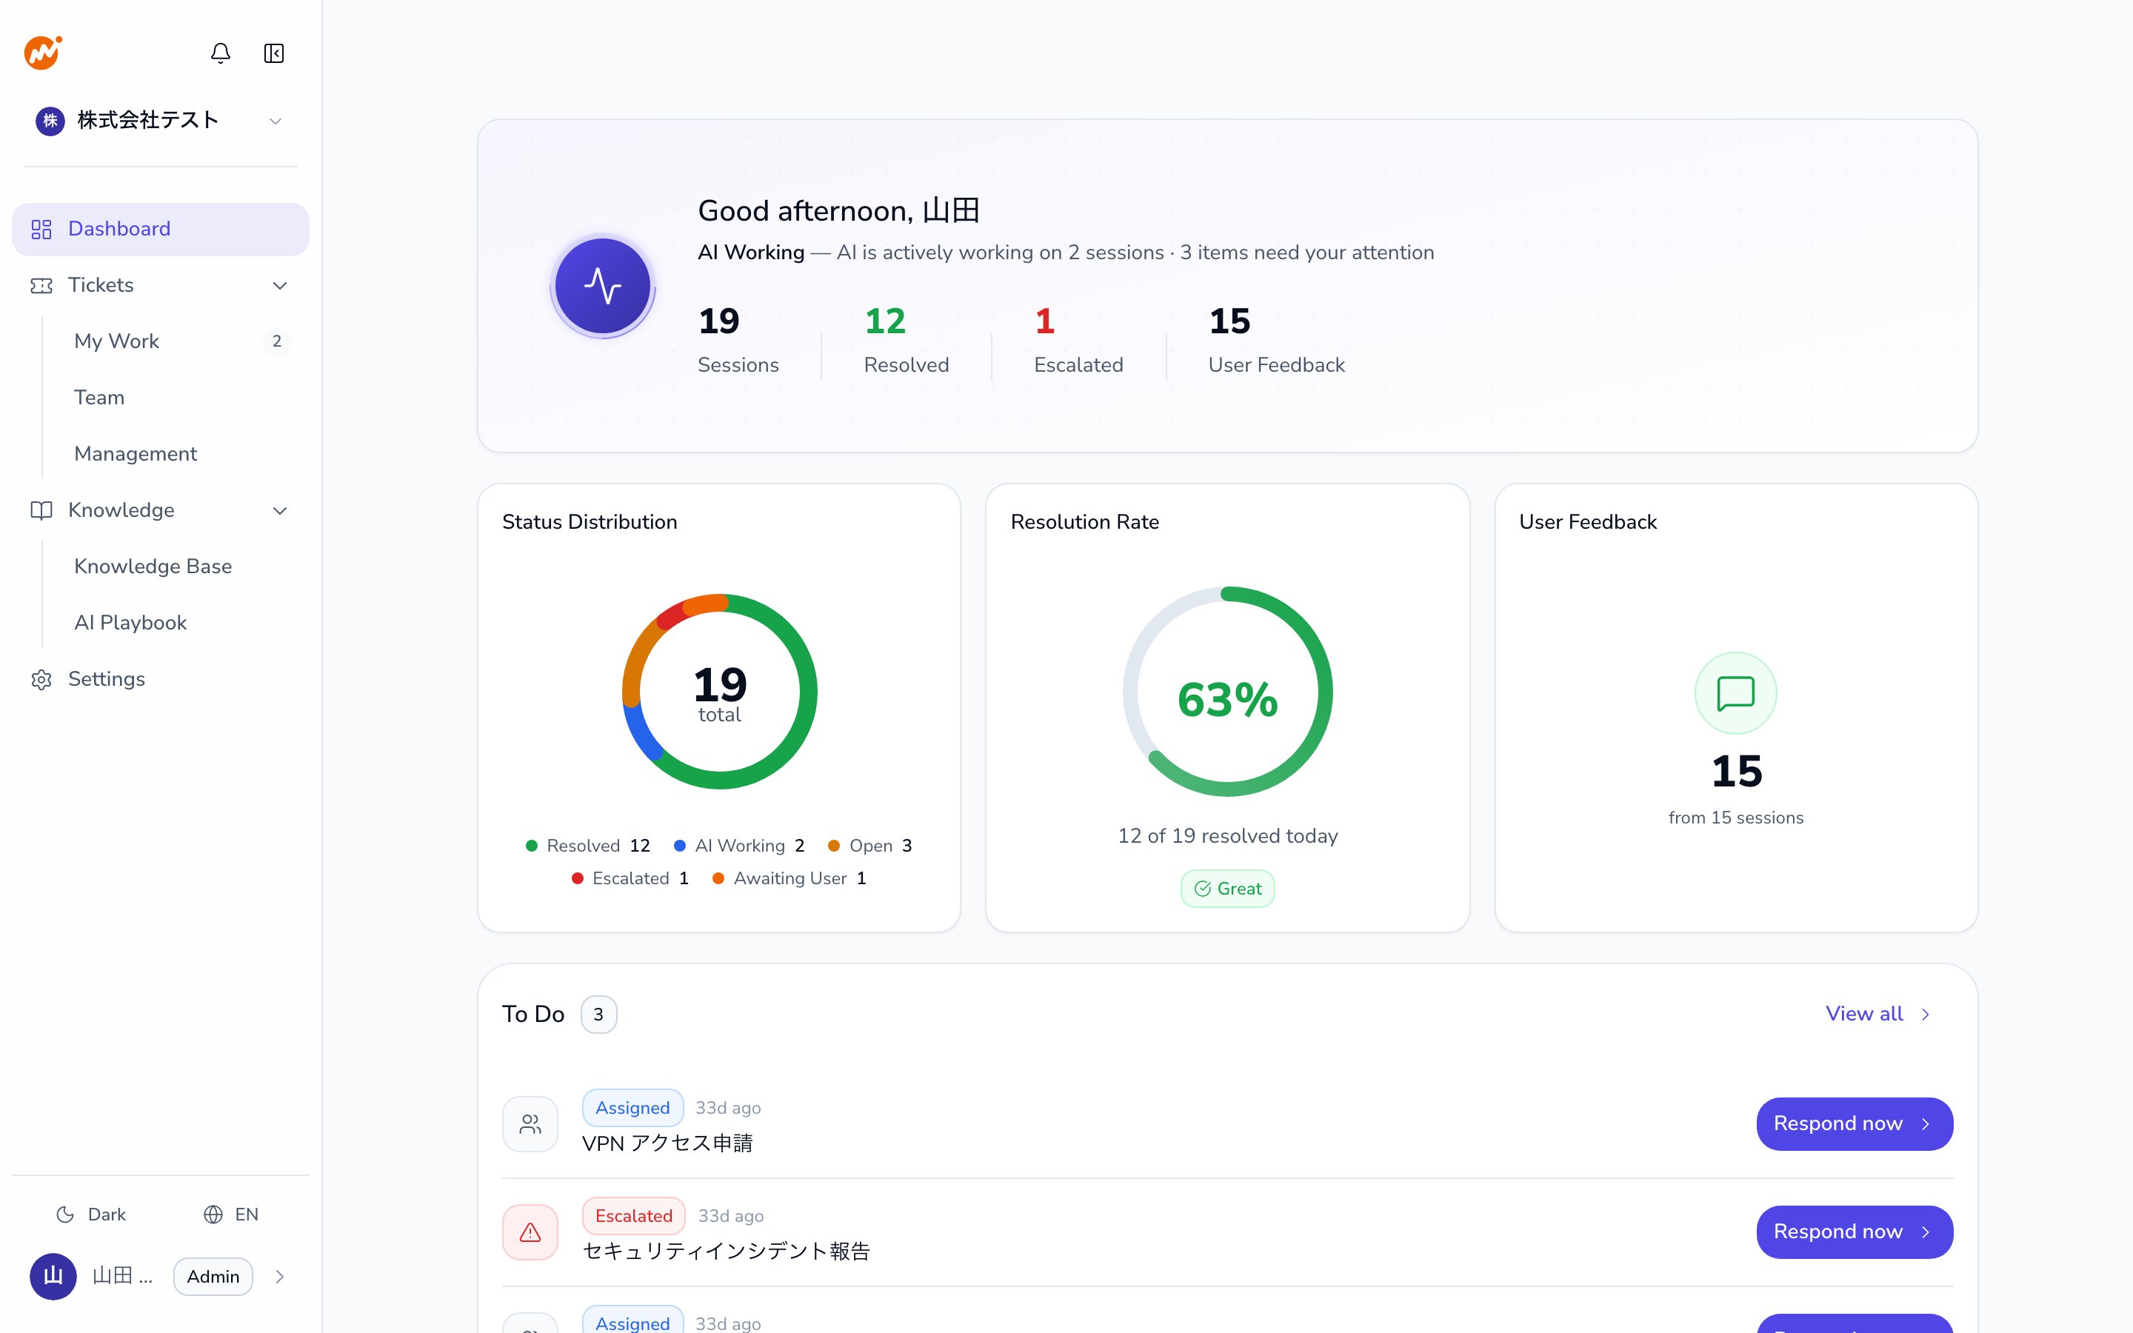
Task: Collapse the Tickets section chevron
Action: [280, 286]
